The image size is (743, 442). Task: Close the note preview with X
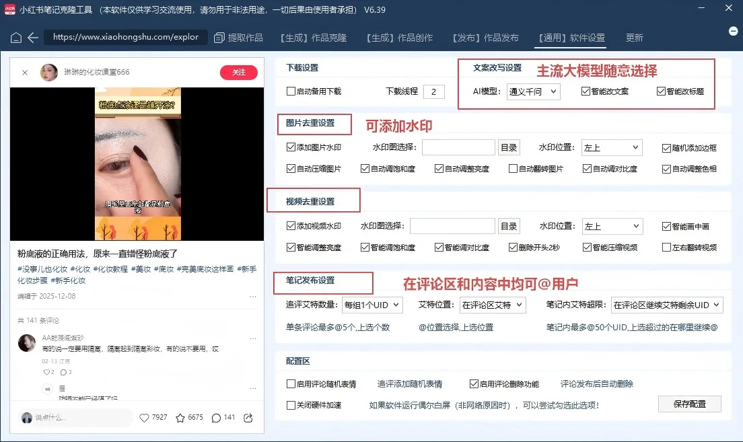point(25,73)
